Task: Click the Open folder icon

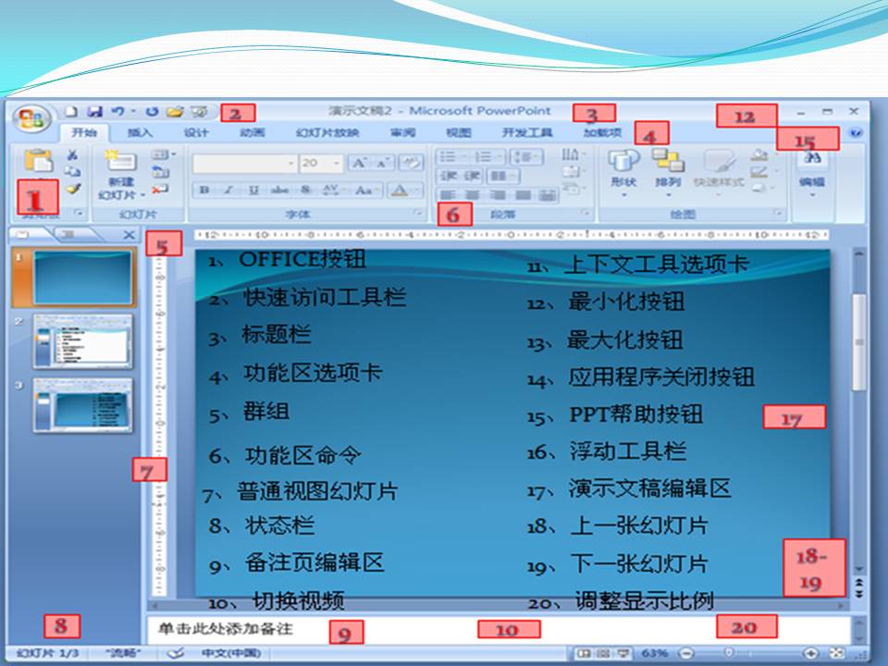Action: [x=175, y=112]
